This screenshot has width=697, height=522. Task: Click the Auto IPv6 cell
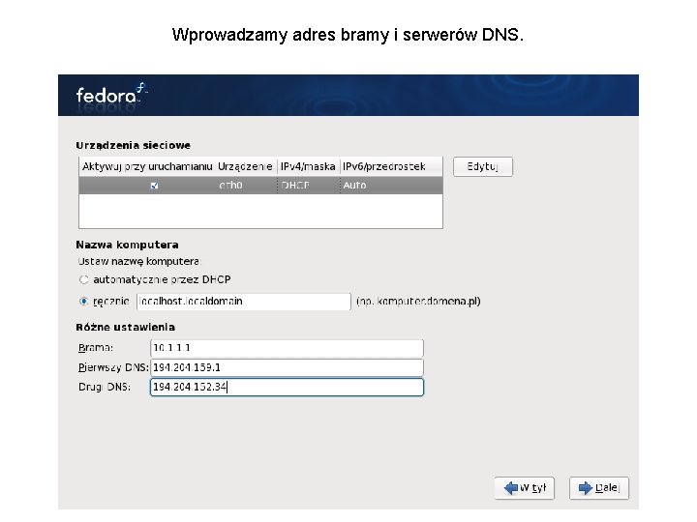[x=354, y=186]
